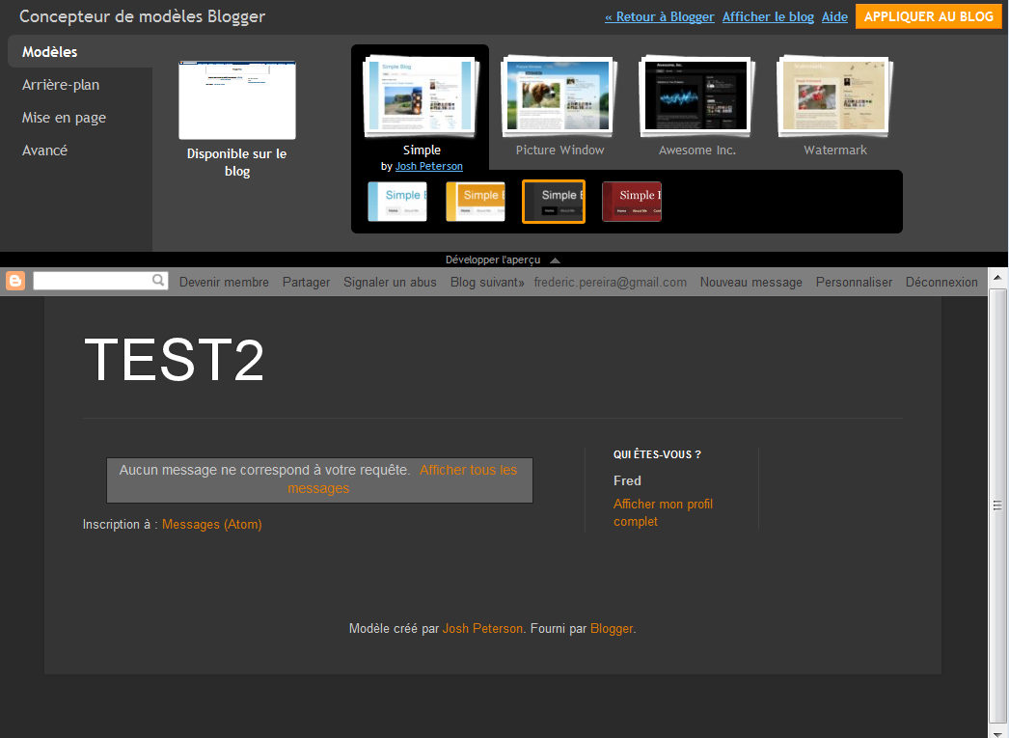
Task: Choose the Picture Window template
Action: (x=559, y=96)
